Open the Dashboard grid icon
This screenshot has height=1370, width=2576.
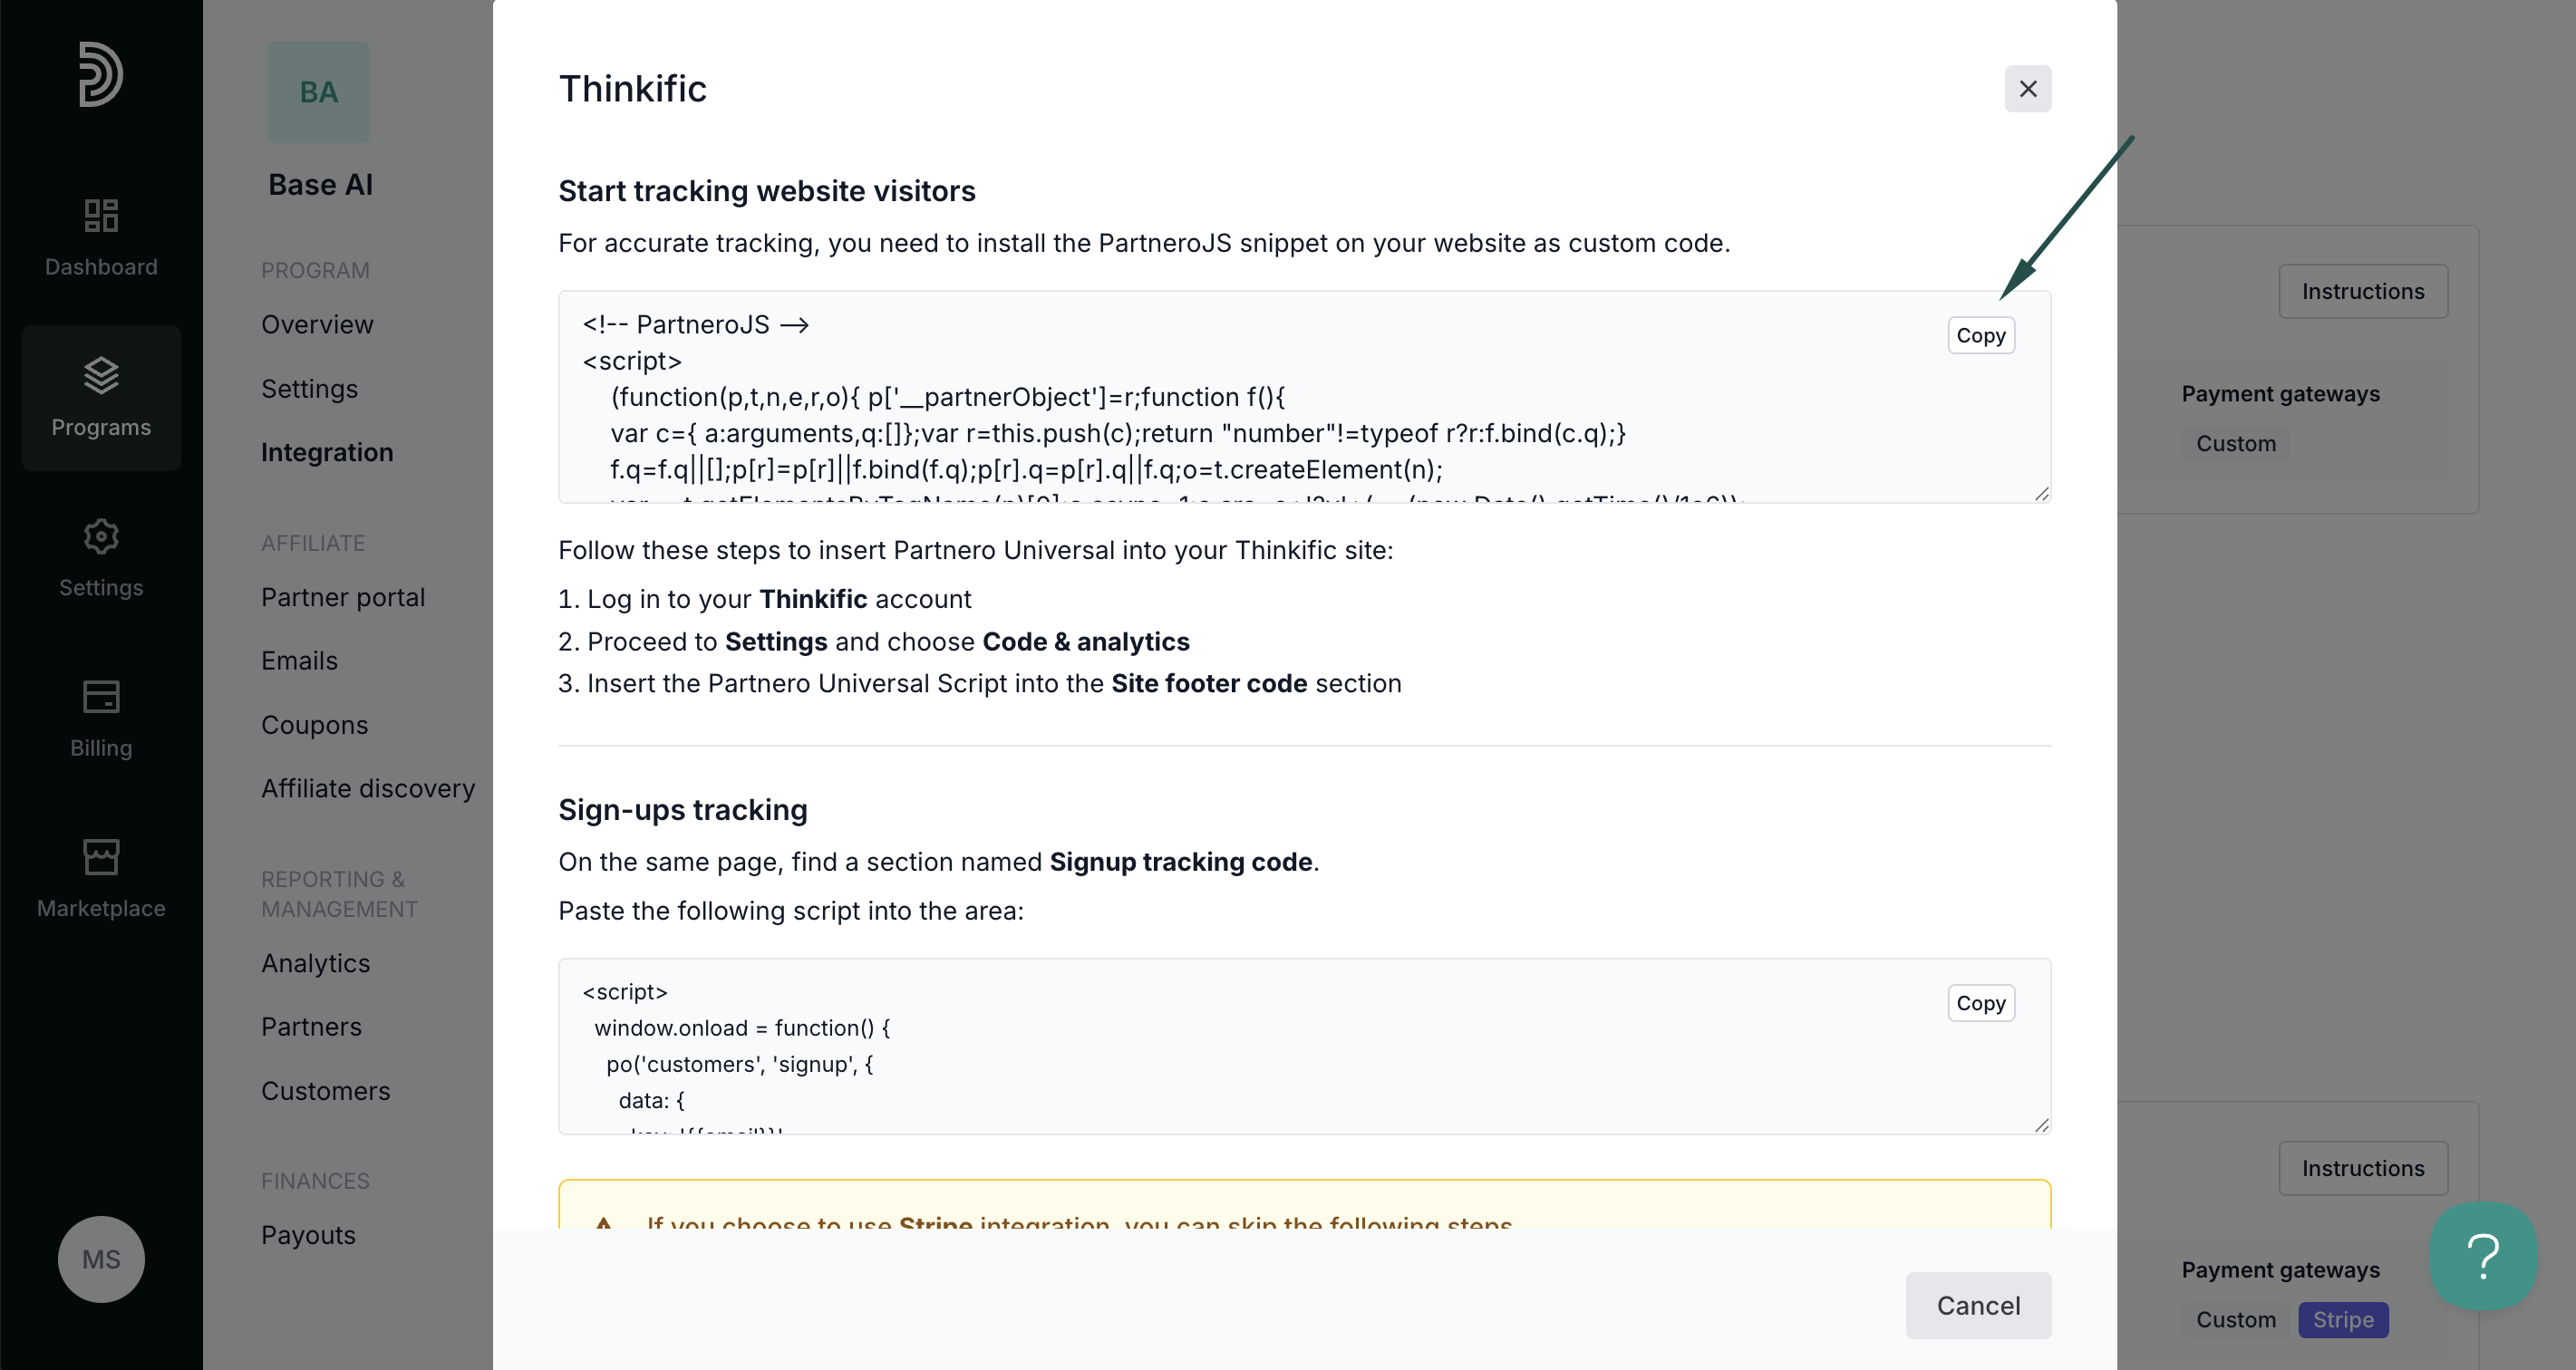(x=101, y=215)
